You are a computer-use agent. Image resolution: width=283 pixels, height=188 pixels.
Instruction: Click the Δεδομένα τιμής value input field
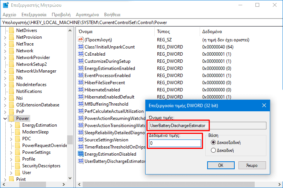[175, 143]
